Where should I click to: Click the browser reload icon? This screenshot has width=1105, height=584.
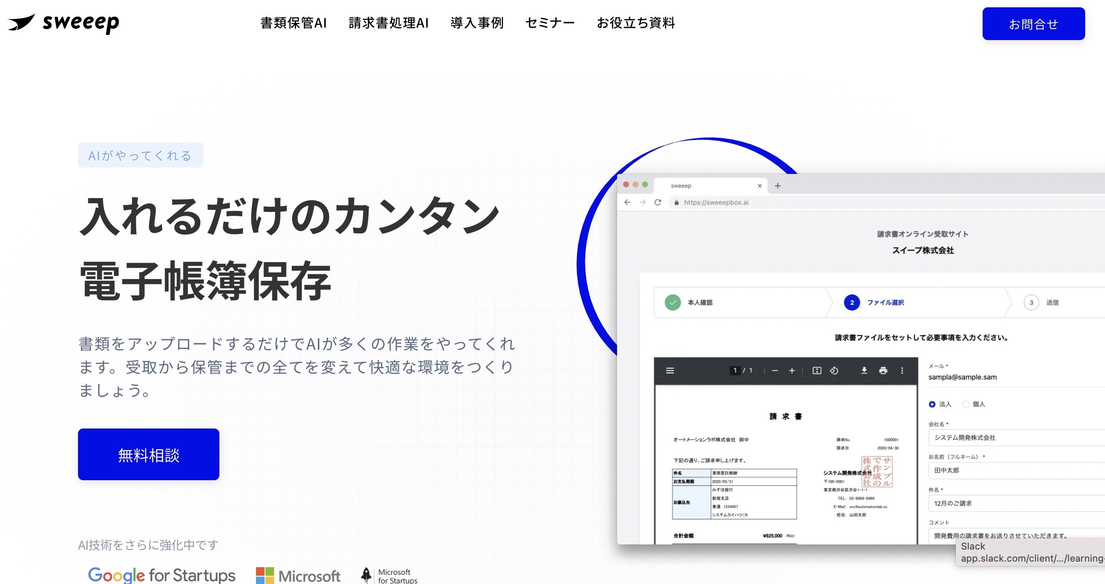(x=658, y=202)
